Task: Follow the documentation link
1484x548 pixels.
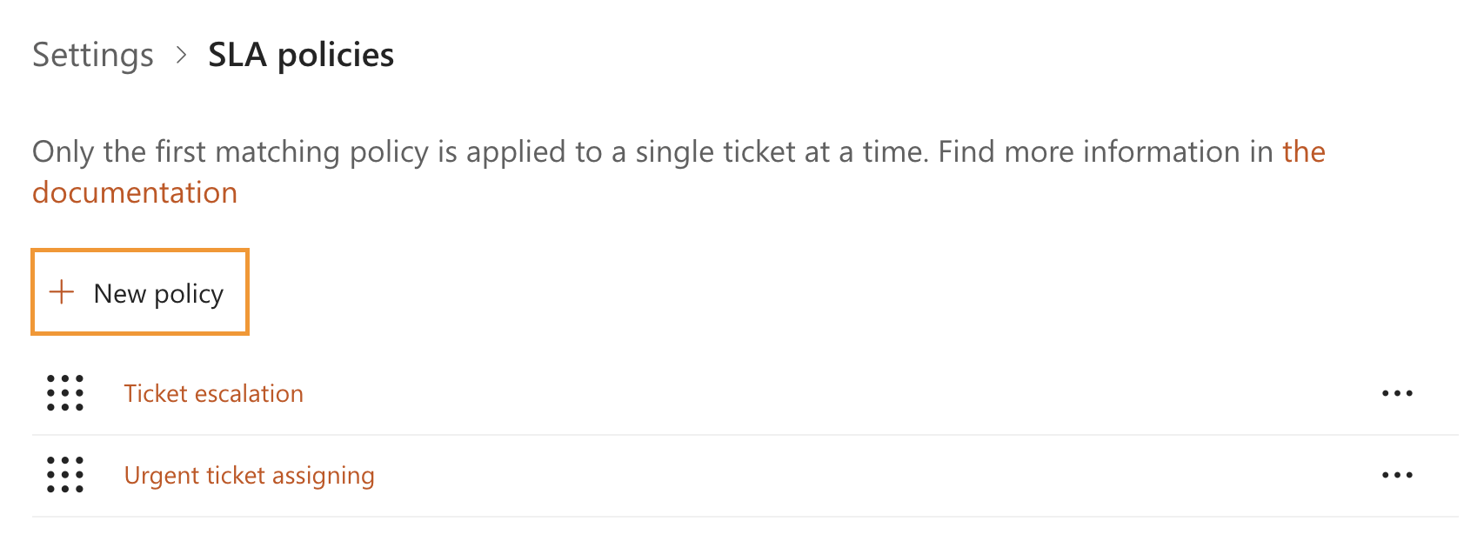Action: pyautogui.click(x=135, y=192)
